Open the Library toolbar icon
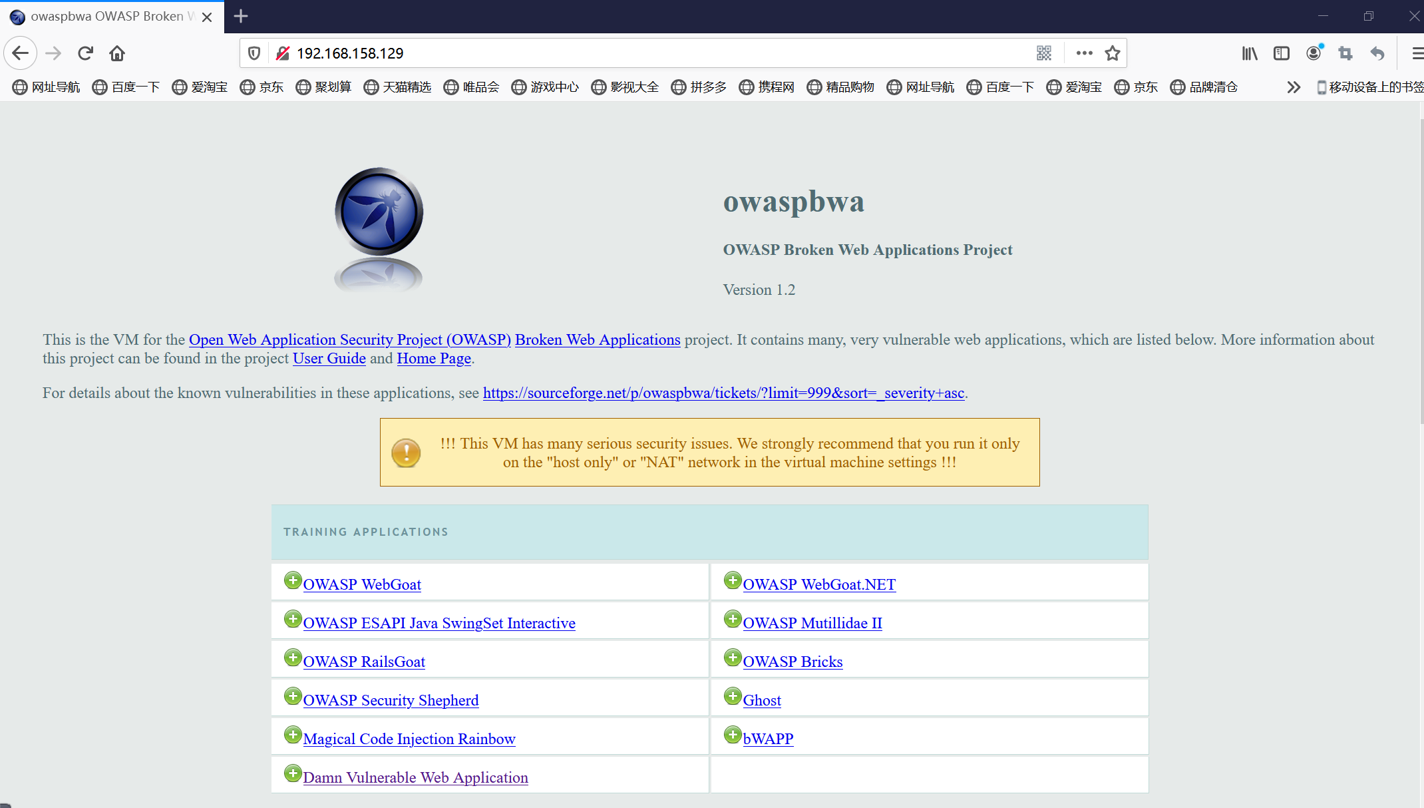1424x808 pixels. [1250, 53]
